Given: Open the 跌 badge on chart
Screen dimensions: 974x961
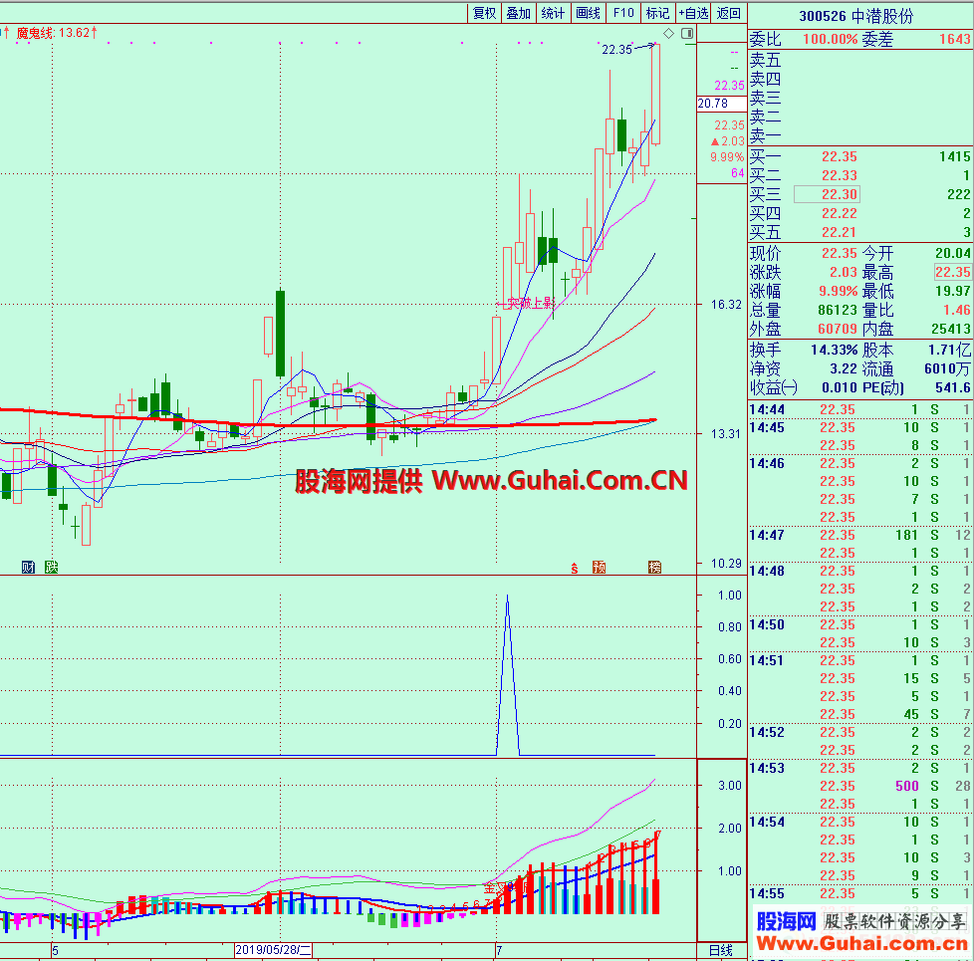Looking at the screenshot, I should pos(51,567).
